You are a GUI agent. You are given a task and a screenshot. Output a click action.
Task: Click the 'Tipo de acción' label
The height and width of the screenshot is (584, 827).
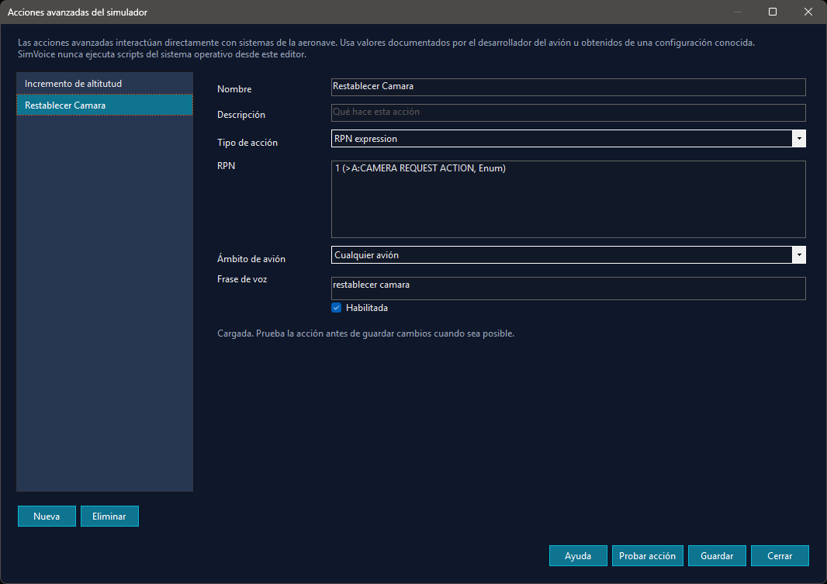coord(247,142)
